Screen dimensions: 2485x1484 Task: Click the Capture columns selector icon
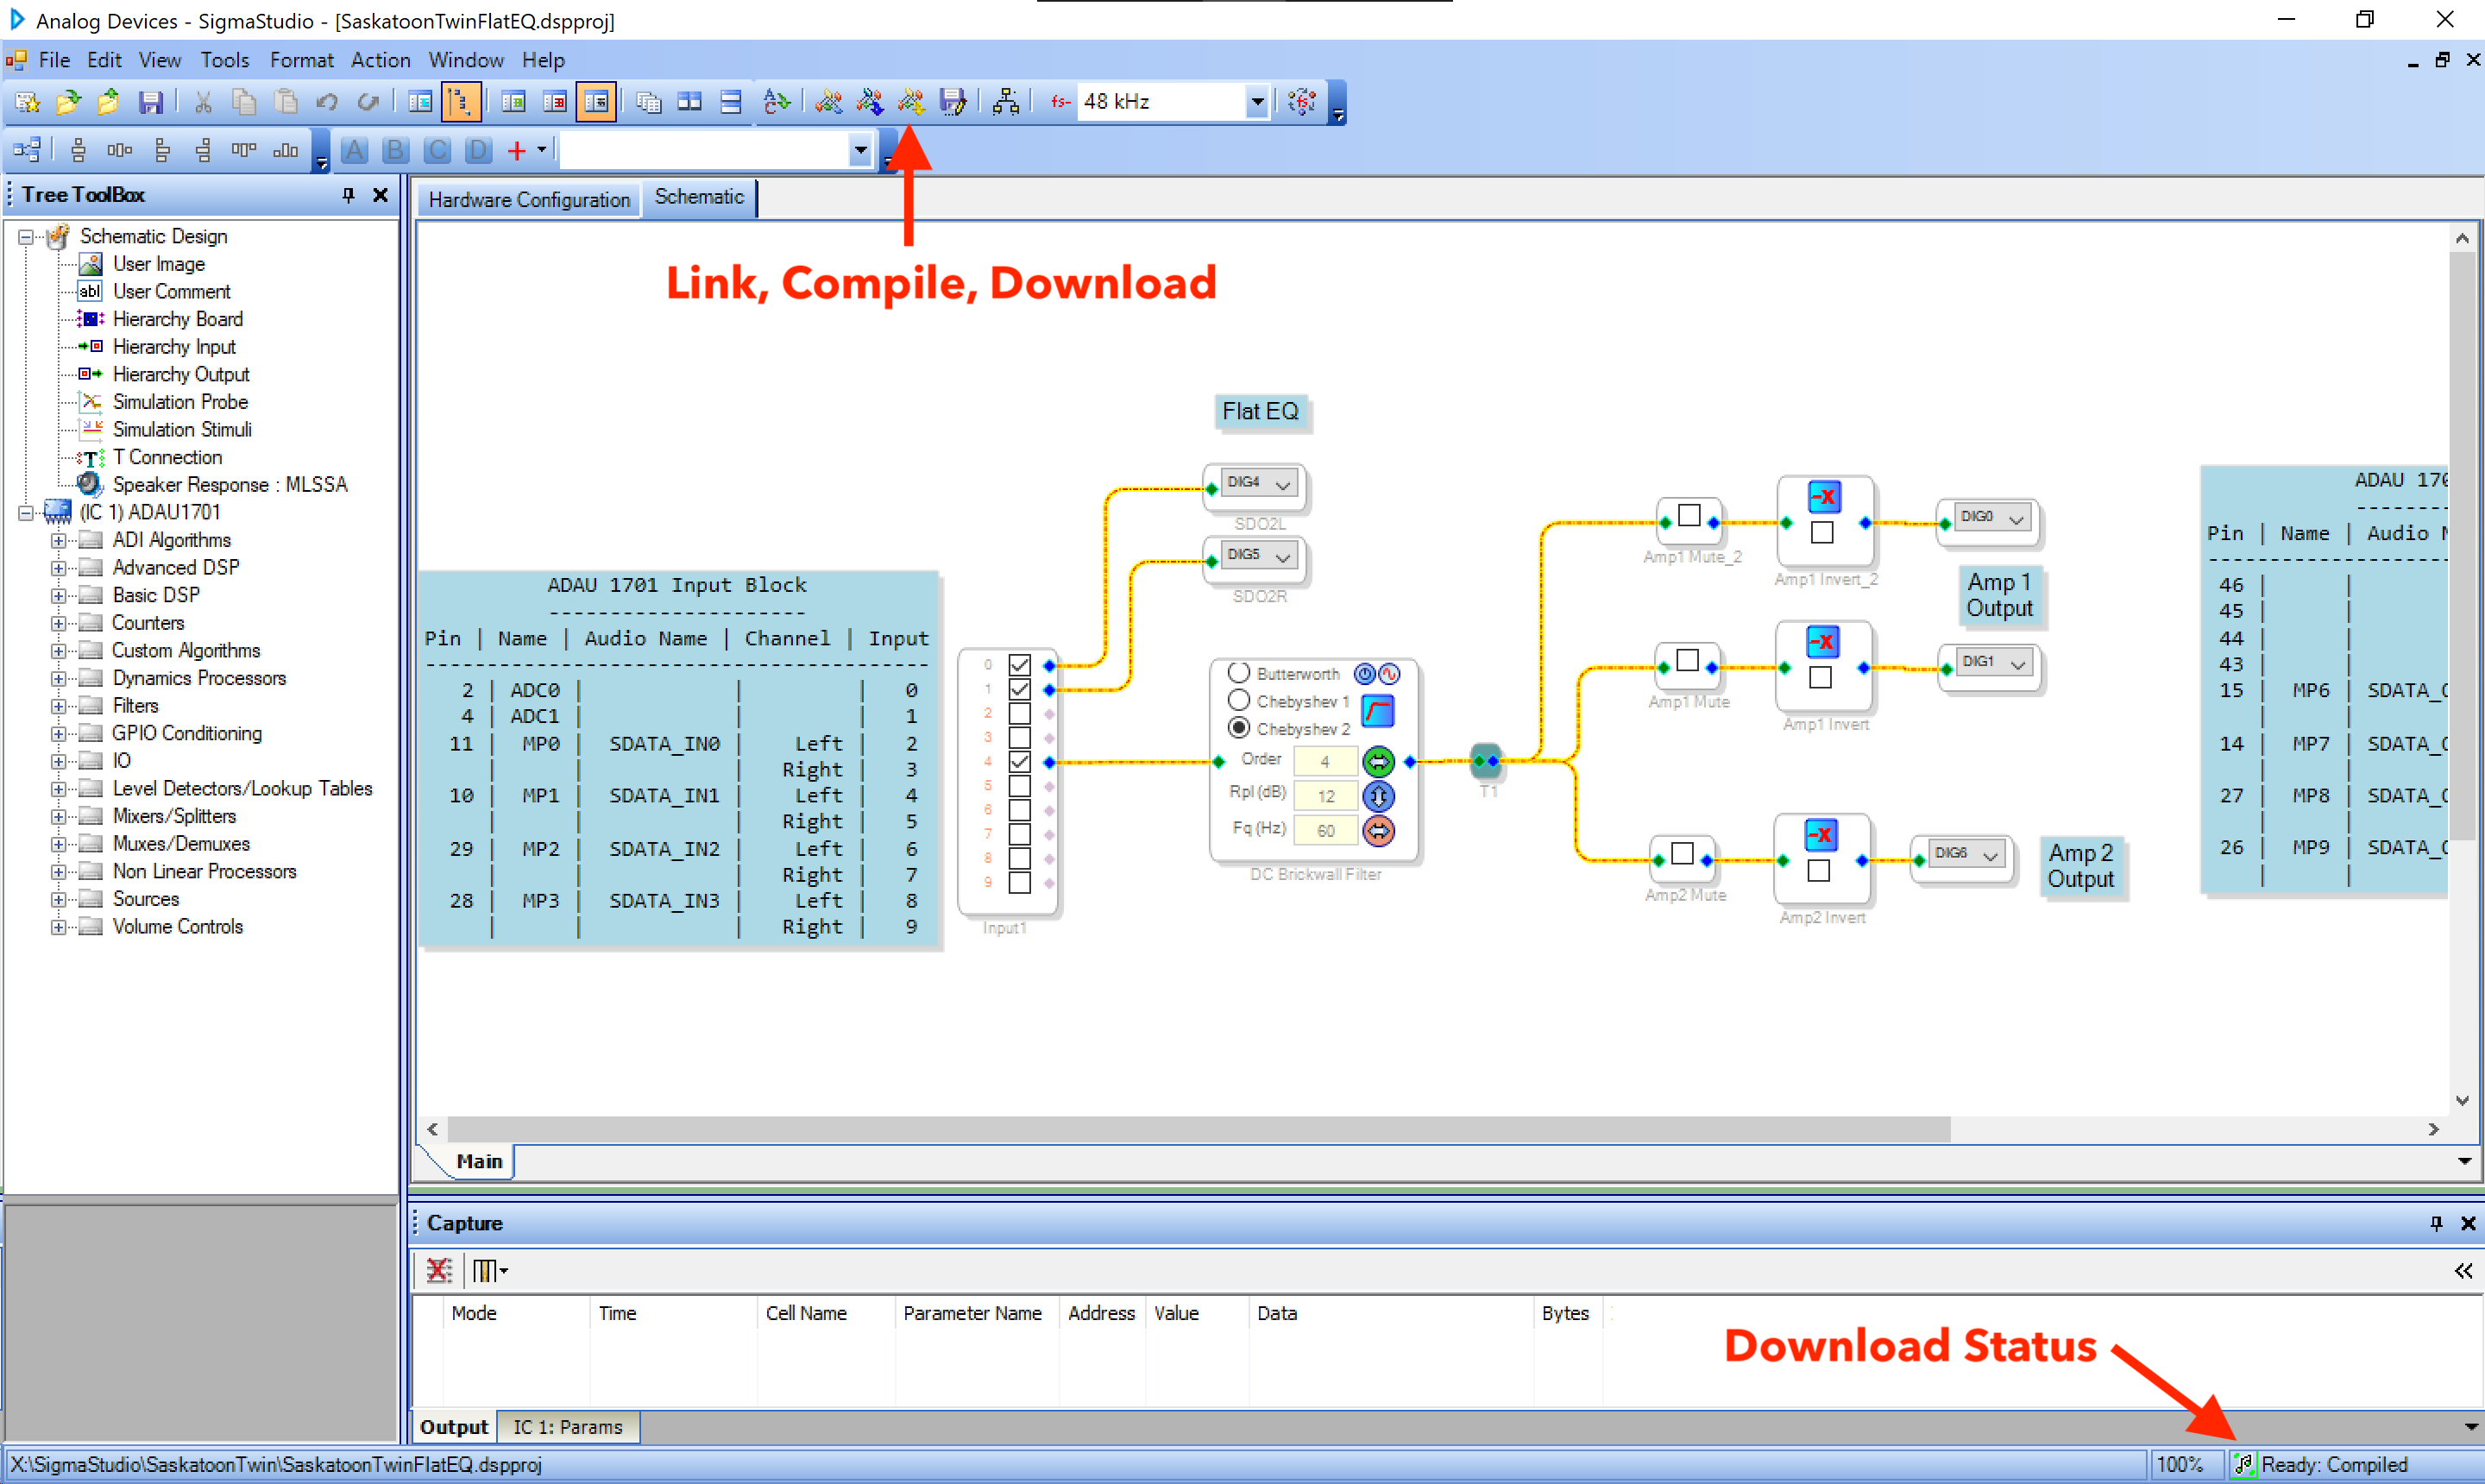pos(489,1270)
